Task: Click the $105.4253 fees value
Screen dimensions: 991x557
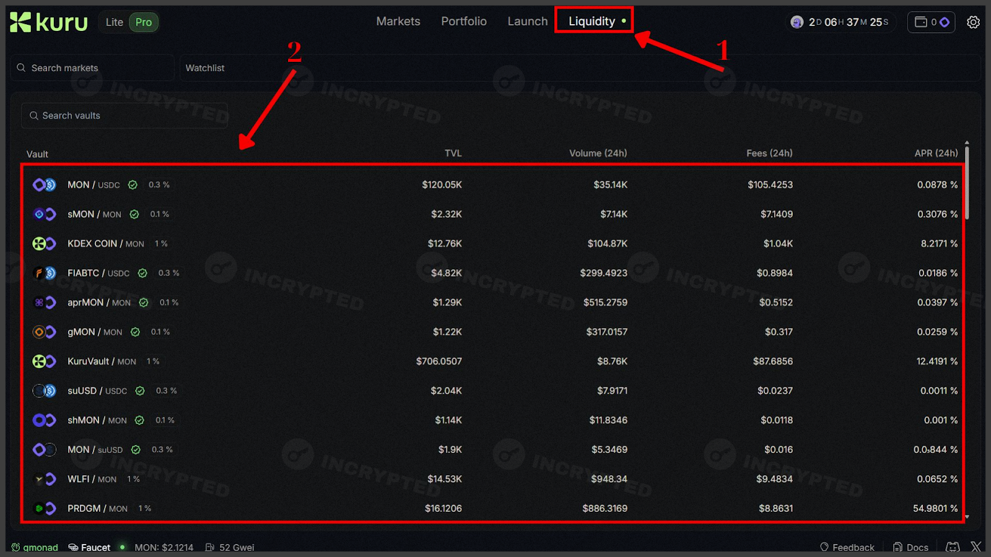Action: 770,184
